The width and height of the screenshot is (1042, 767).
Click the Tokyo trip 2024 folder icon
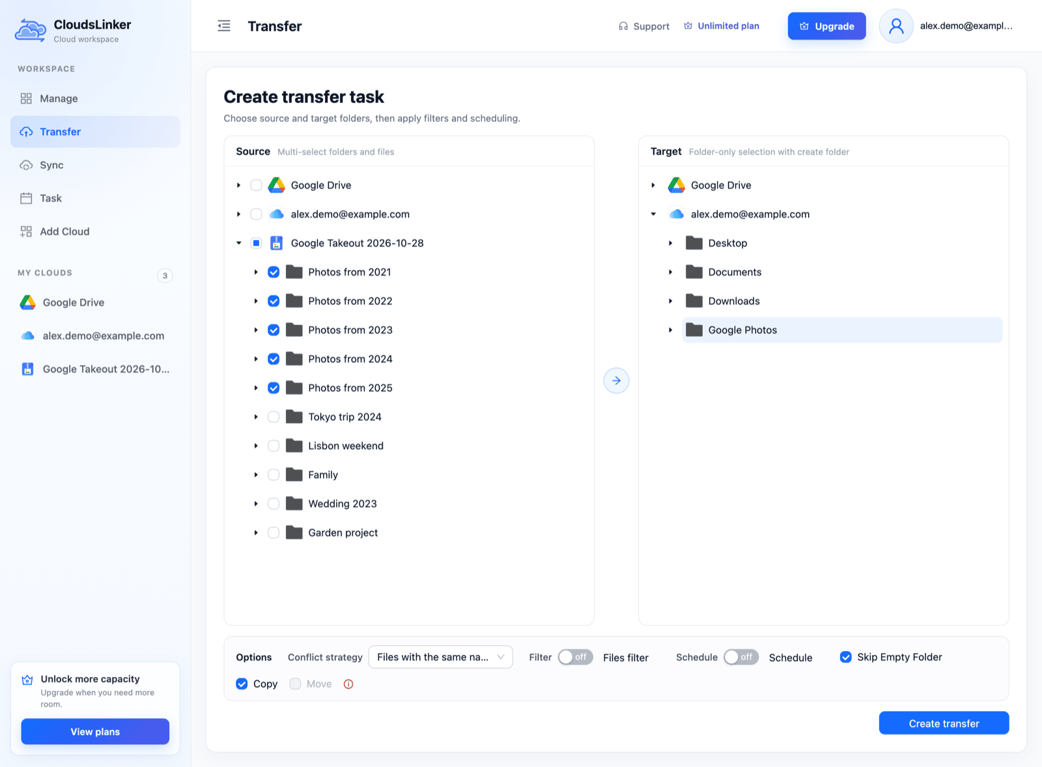[294, 416]
